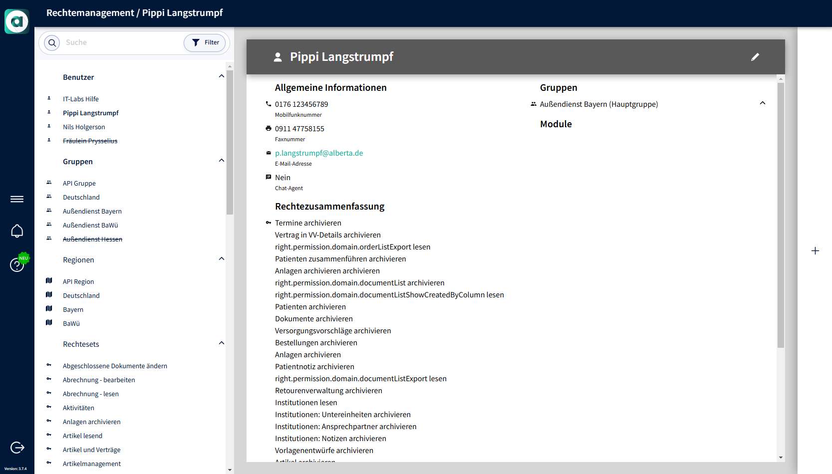Click the plus icon on right edge
This screenshot has width=832, height=474.
click(x=815, y=250)
